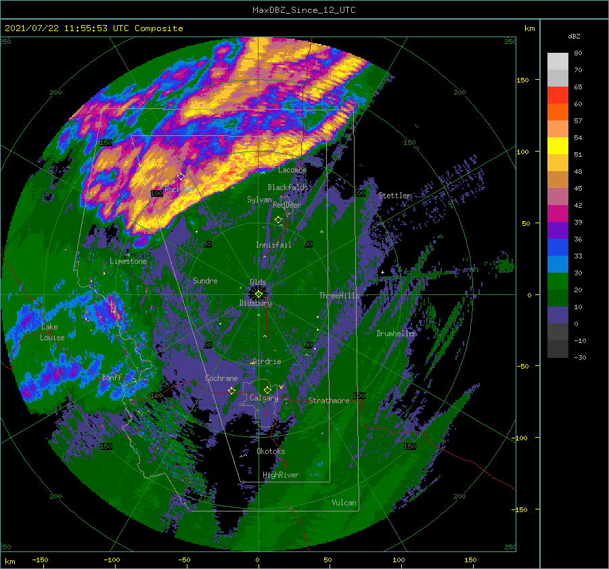Image resolution: width=609 pixels, height=569 pixels.
Task: Click the 80 value on dBZ legend
Action: point(578,53)
